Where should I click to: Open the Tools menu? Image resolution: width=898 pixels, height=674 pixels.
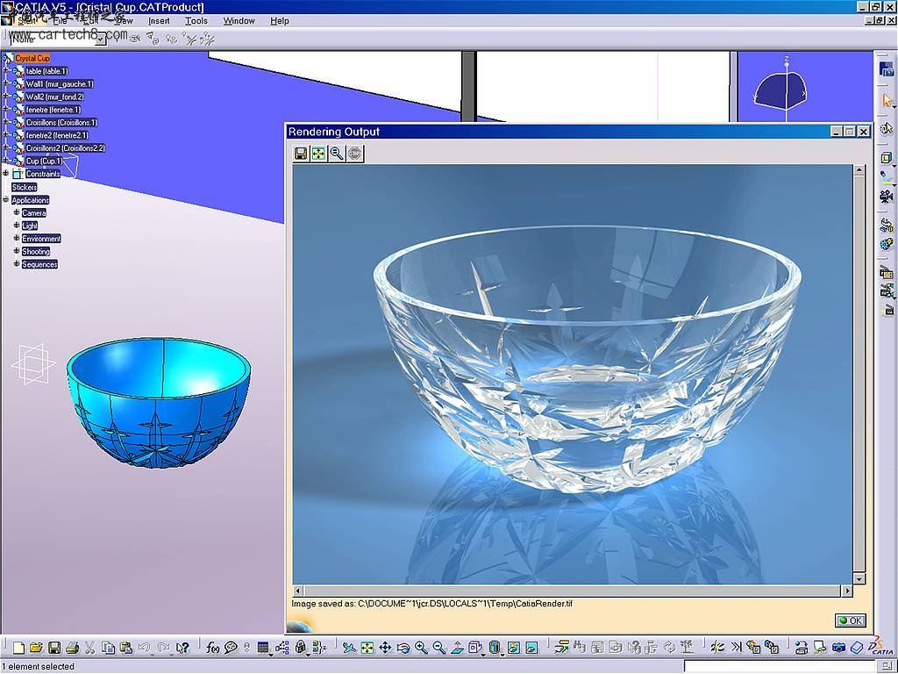pos(196,21)
